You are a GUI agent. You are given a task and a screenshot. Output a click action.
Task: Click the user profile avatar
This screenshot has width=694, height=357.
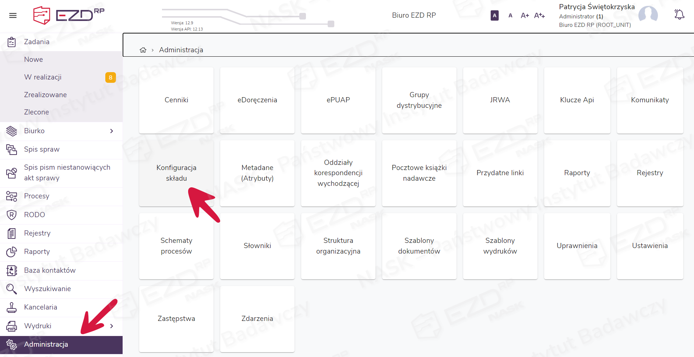(648, 15)
